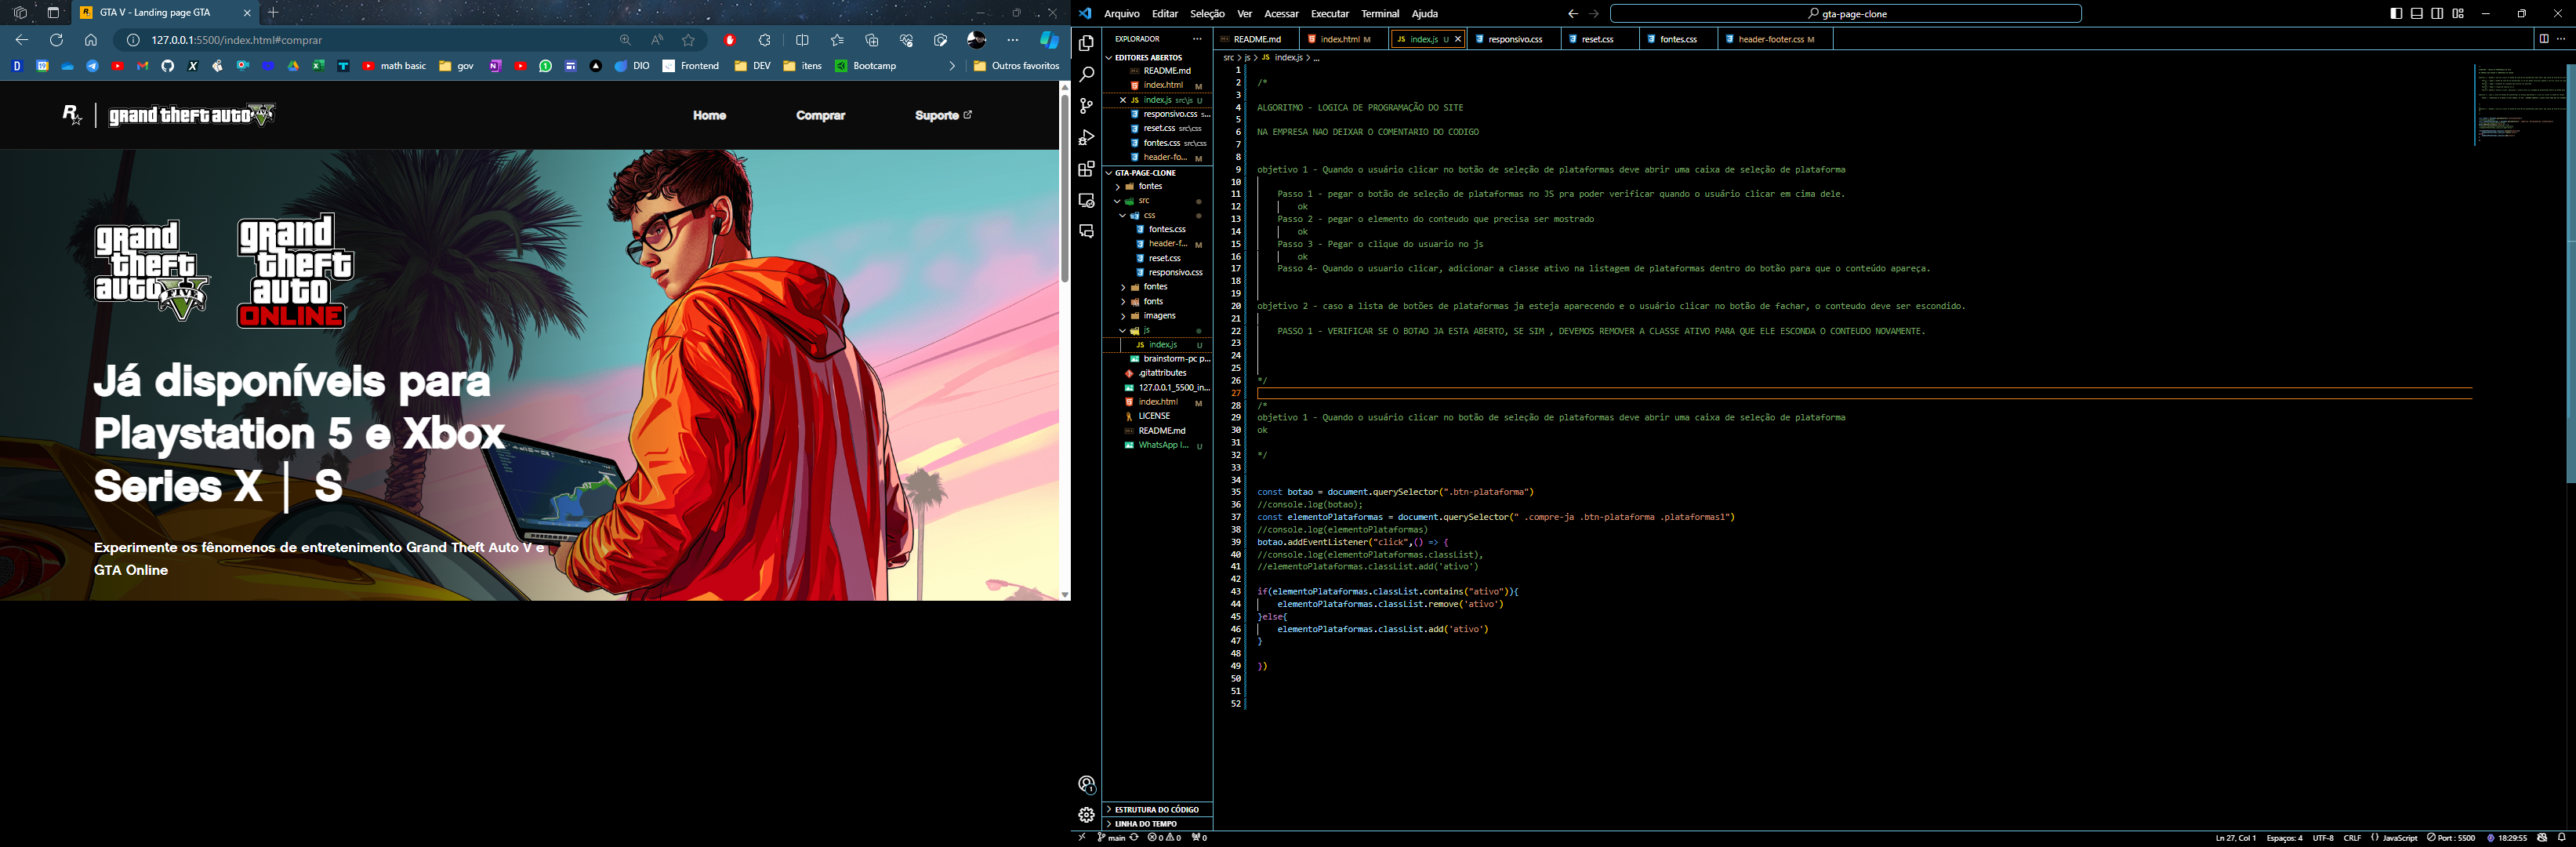
Task: Click the browser address bar URL
Action: point(237,40)
